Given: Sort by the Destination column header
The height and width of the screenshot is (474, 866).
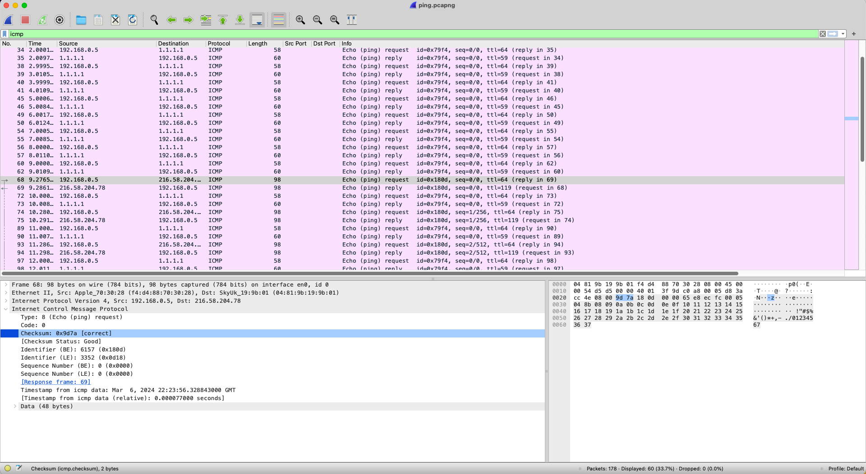Looking at the screenshot, I should click(181, 44).
